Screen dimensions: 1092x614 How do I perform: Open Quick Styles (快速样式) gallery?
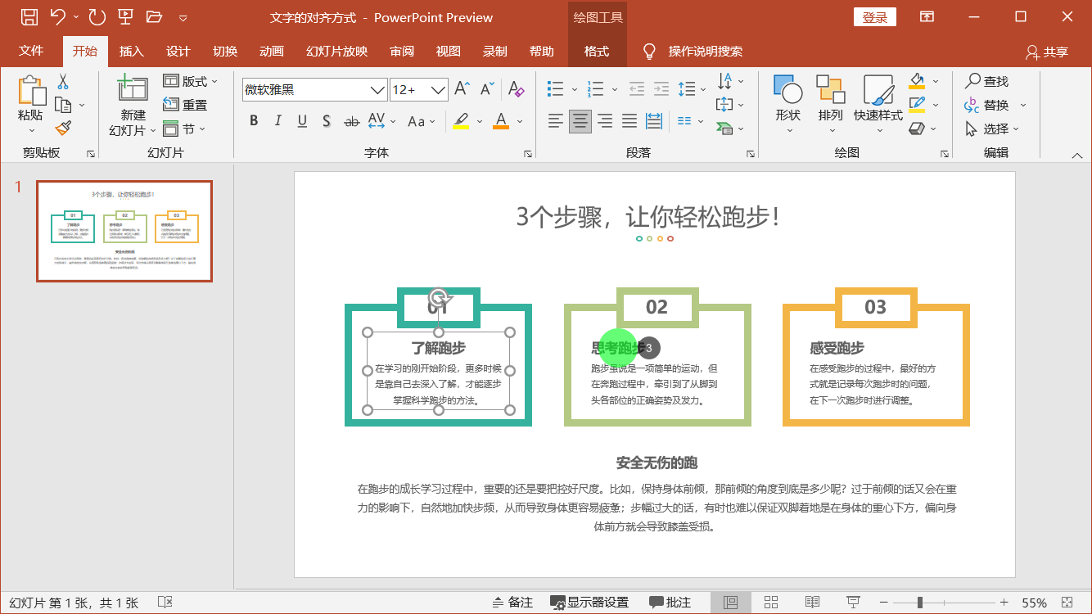click(878, 89)
